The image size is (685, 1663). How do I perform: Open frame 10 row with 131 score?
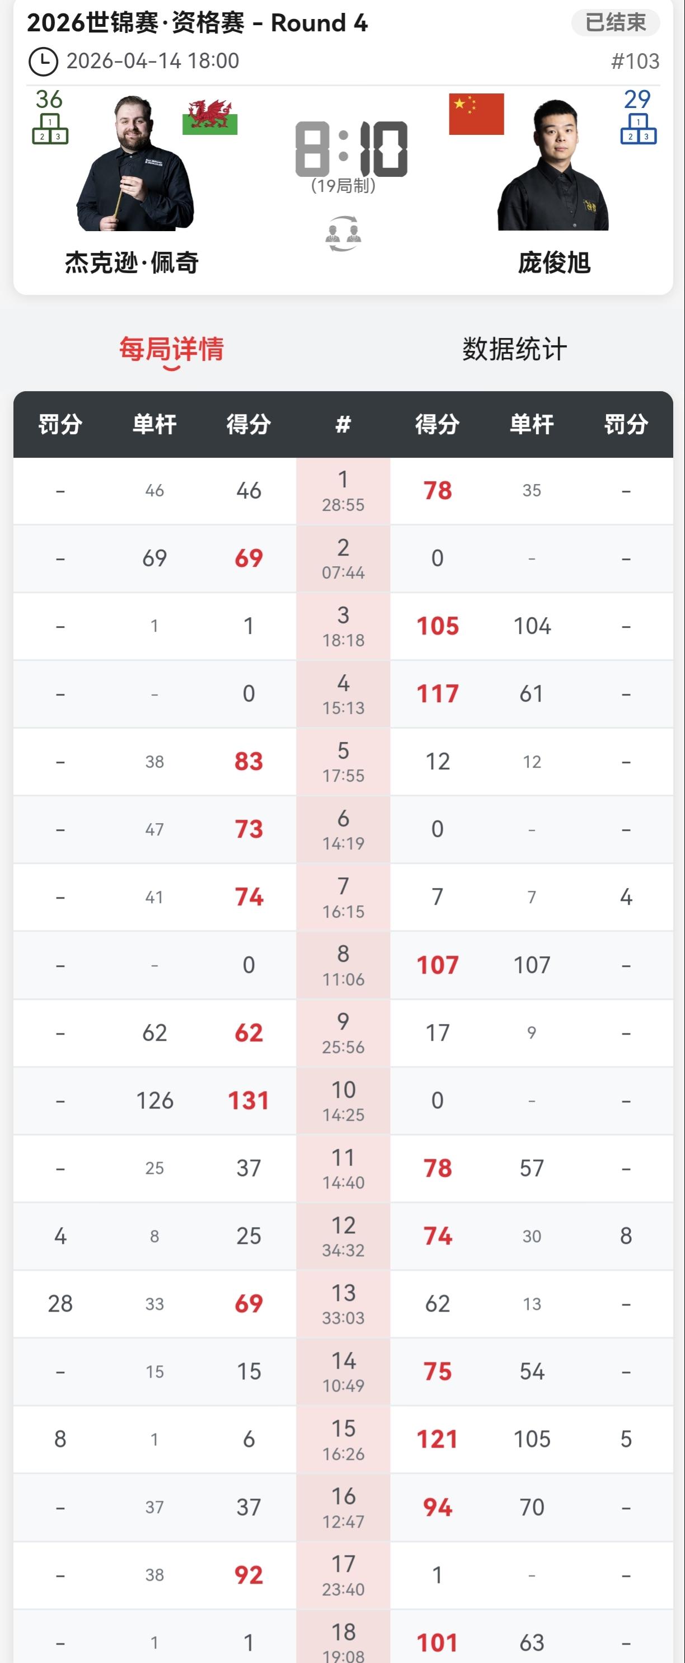point(343,1100)
